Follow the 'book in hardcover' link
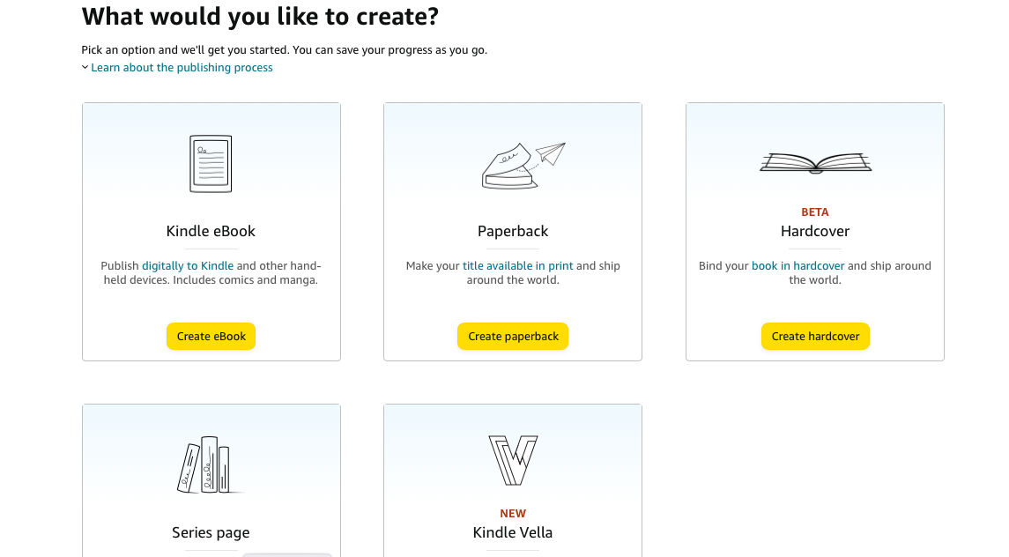The height and width of the screenshot is (557, 1009). [x=798, y=266]
